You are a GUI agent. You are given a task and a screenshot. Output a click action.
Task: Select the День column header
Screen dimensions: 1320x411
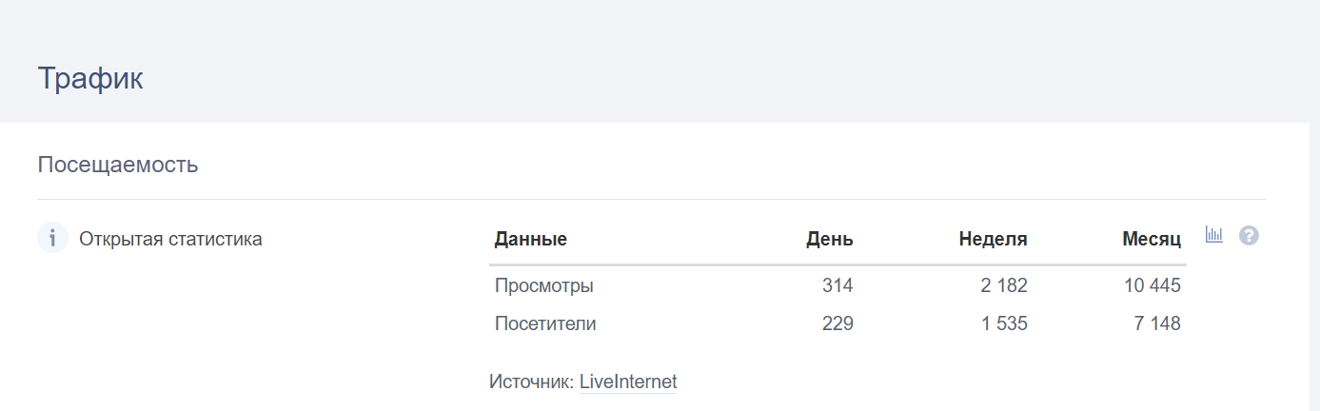pos(829,239)
